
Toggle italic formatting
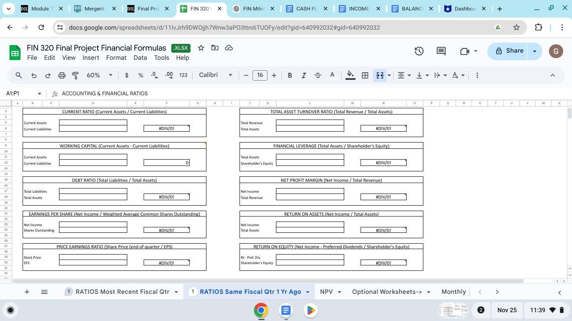click(304, 75)
